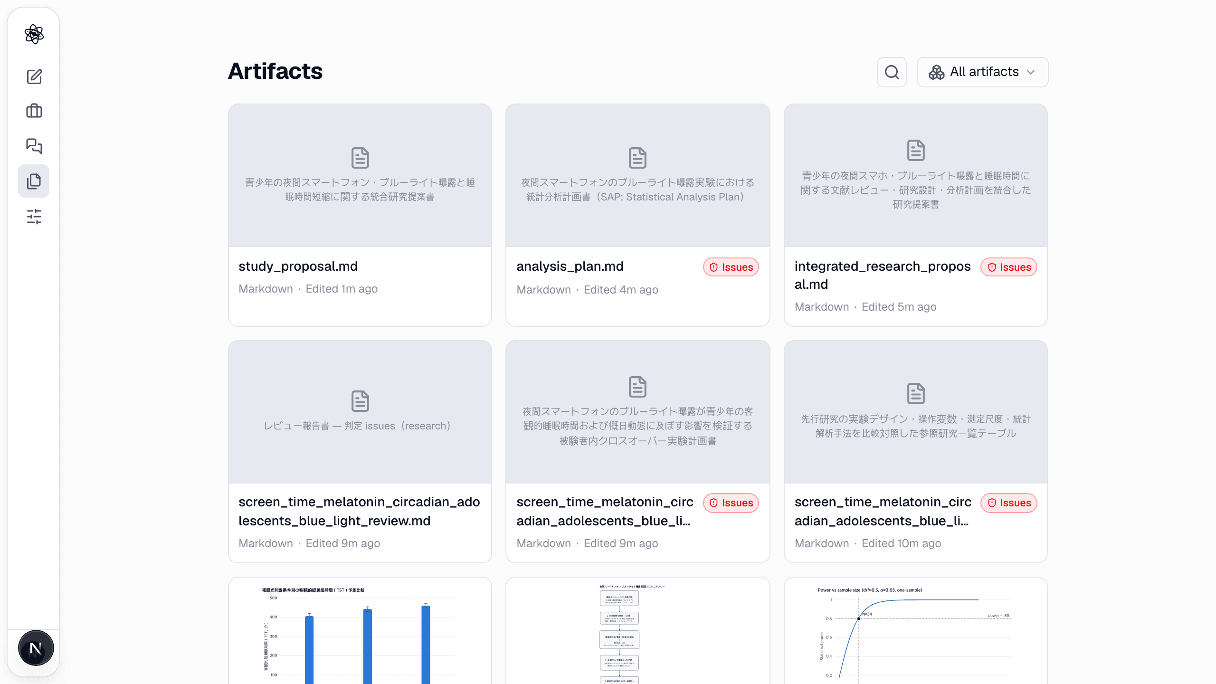Click Issues badge on card edited 10m ago
The width and height of the screenshot is (1216, 684).
point(1009,503)
